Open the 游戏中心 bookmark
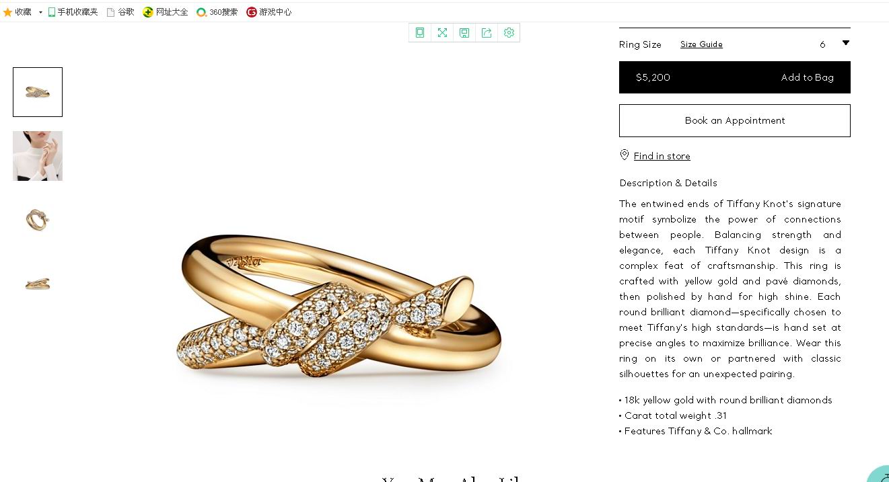This screenshot has width=889, height=482. point(269,12)
